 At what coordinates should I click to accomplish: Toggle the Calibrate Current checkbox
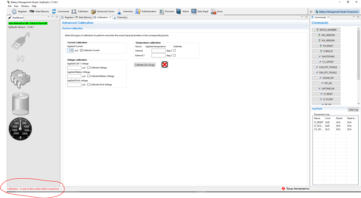[81, 50]
